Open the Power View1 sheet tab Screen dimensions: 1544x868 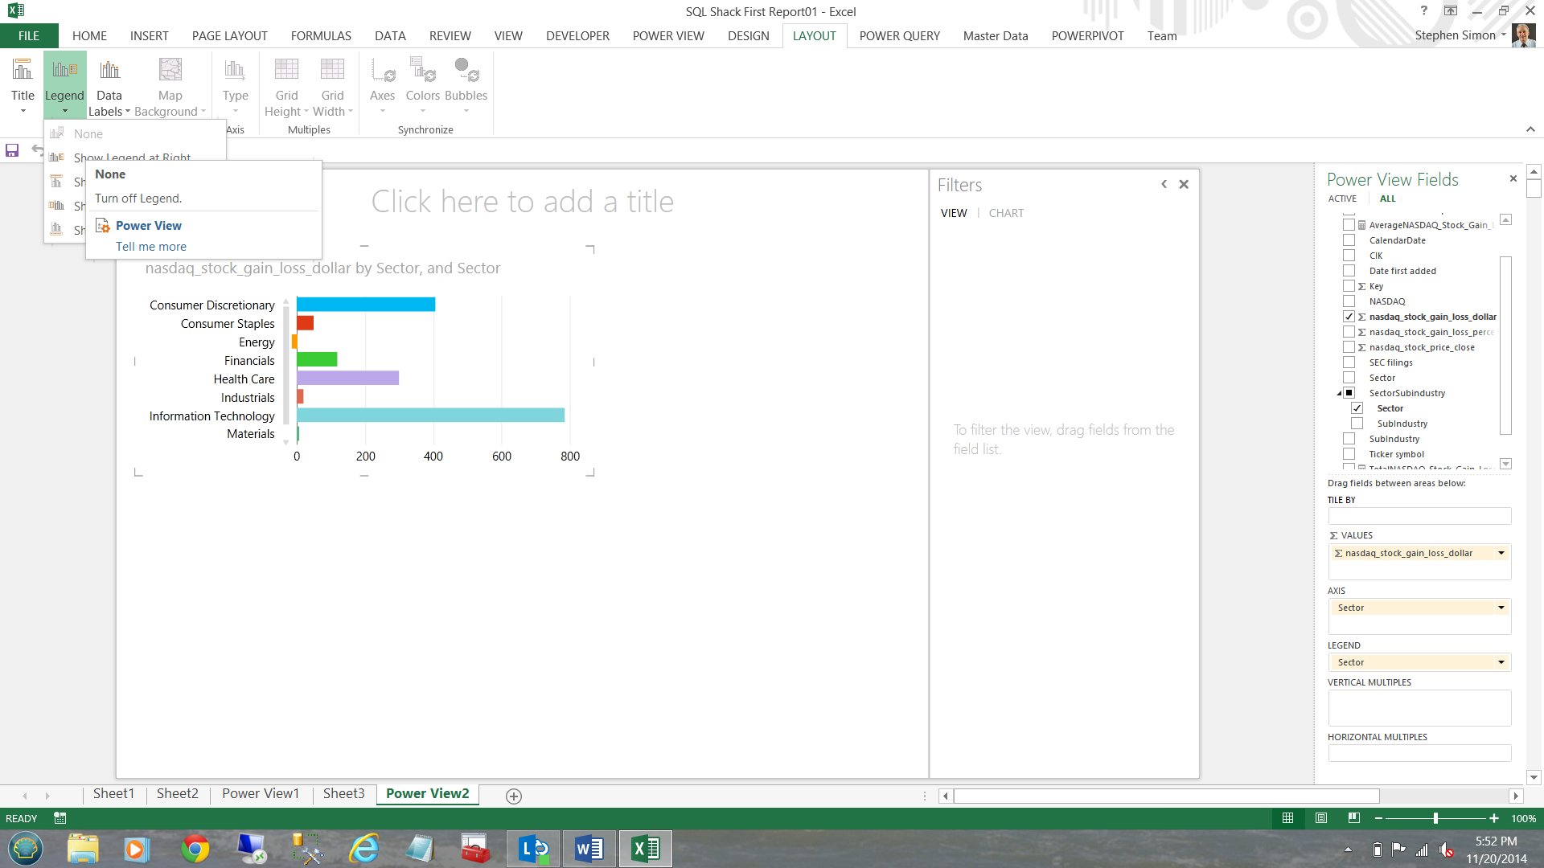coord(261,794)
